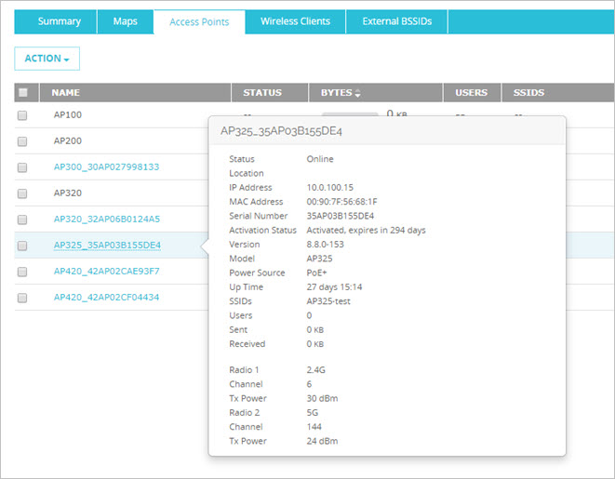Click the AP325_35AP03B155DE4 link
The image size is (615, 479).
pos(107,246)
